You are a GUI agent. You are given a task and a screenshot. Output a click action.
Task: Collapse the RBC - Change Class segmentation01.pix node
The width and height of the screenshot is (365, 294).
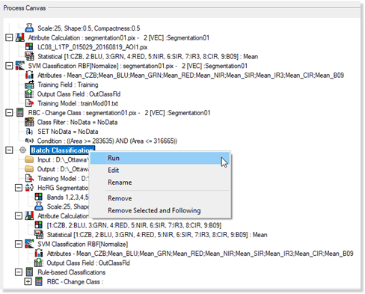[x=9, y=113]
